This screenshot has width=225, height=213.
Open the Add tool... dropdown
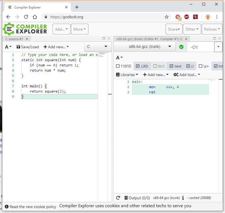tap(187, 75)
